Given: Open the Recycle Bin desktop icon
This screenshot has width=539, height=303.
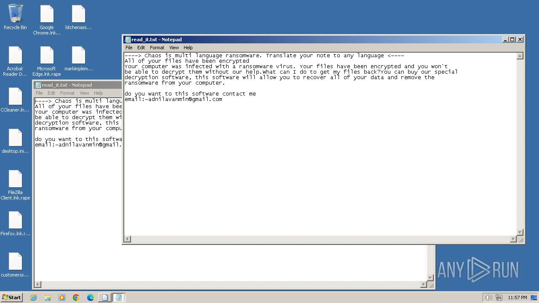Looking at the screenshot, I should [x=15, y=17].
